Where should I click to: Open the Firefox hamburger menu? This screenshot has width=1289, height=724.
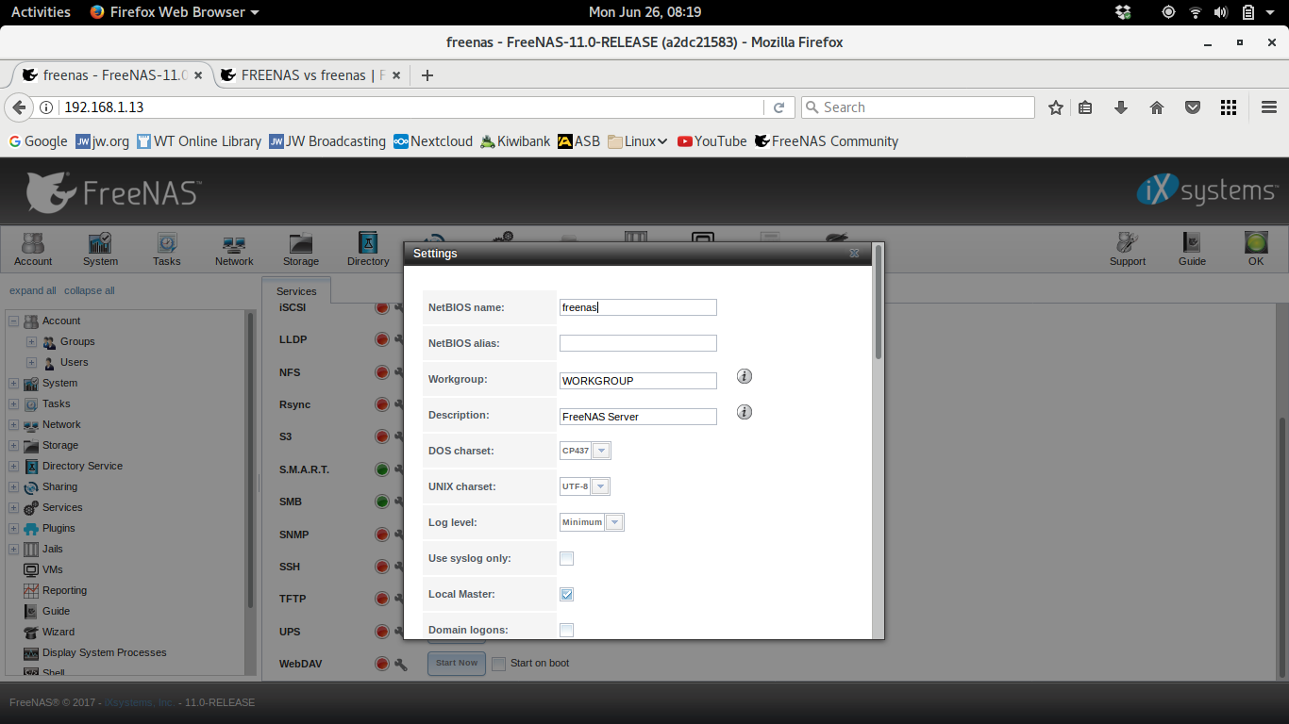coord(1269,107)
